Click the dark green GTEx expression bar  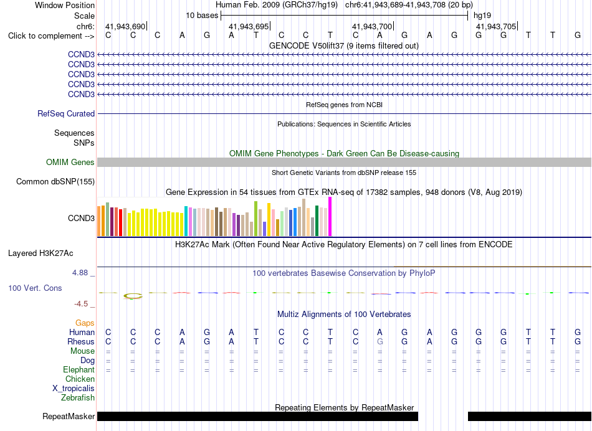click(317, 220)
